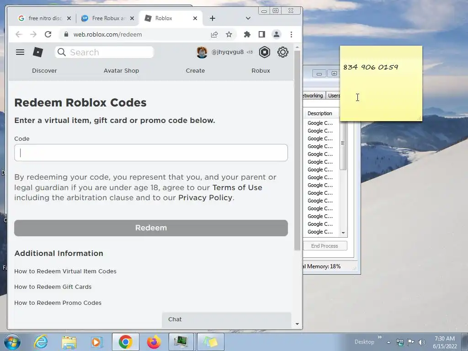Select the Networking tab in Task Manager
This screenshot has width=468, height=351.
tap(313, 96)
